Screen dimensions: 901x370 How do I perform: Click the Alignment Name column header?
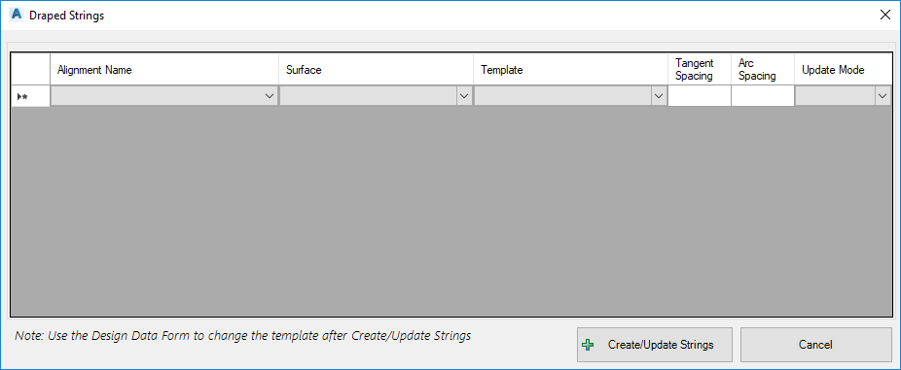164,70
